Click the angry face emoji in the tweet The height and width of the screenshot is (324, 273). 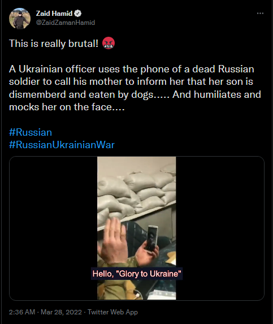click(x=109, y=43)
